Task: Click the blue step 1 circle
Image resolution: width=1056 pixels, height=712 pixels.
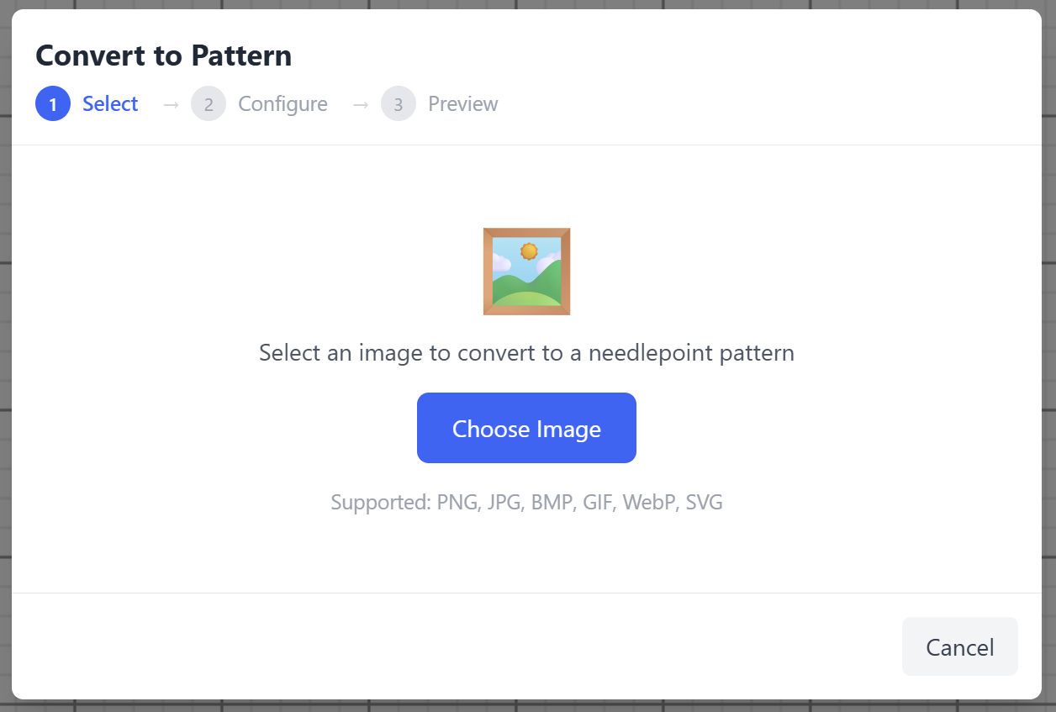Action: click(53, 104)
